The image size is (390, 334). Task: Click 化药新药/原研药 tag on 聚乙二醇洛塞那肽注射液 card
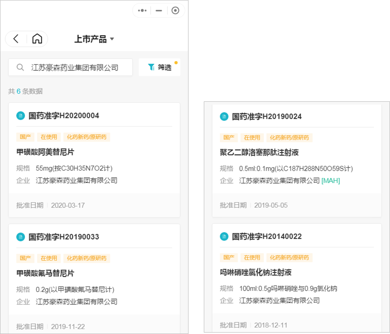point(289,137)
